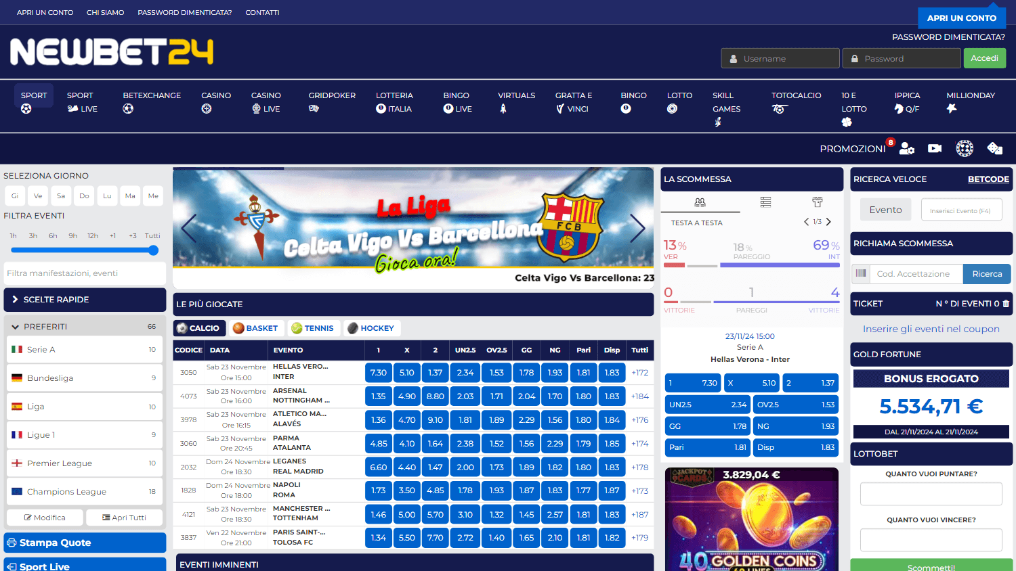Image resolution: width=1016 pixels, height=571 pixels.
Task: Show previous Testa a Testa page arrow
Action: coord(806,222)
